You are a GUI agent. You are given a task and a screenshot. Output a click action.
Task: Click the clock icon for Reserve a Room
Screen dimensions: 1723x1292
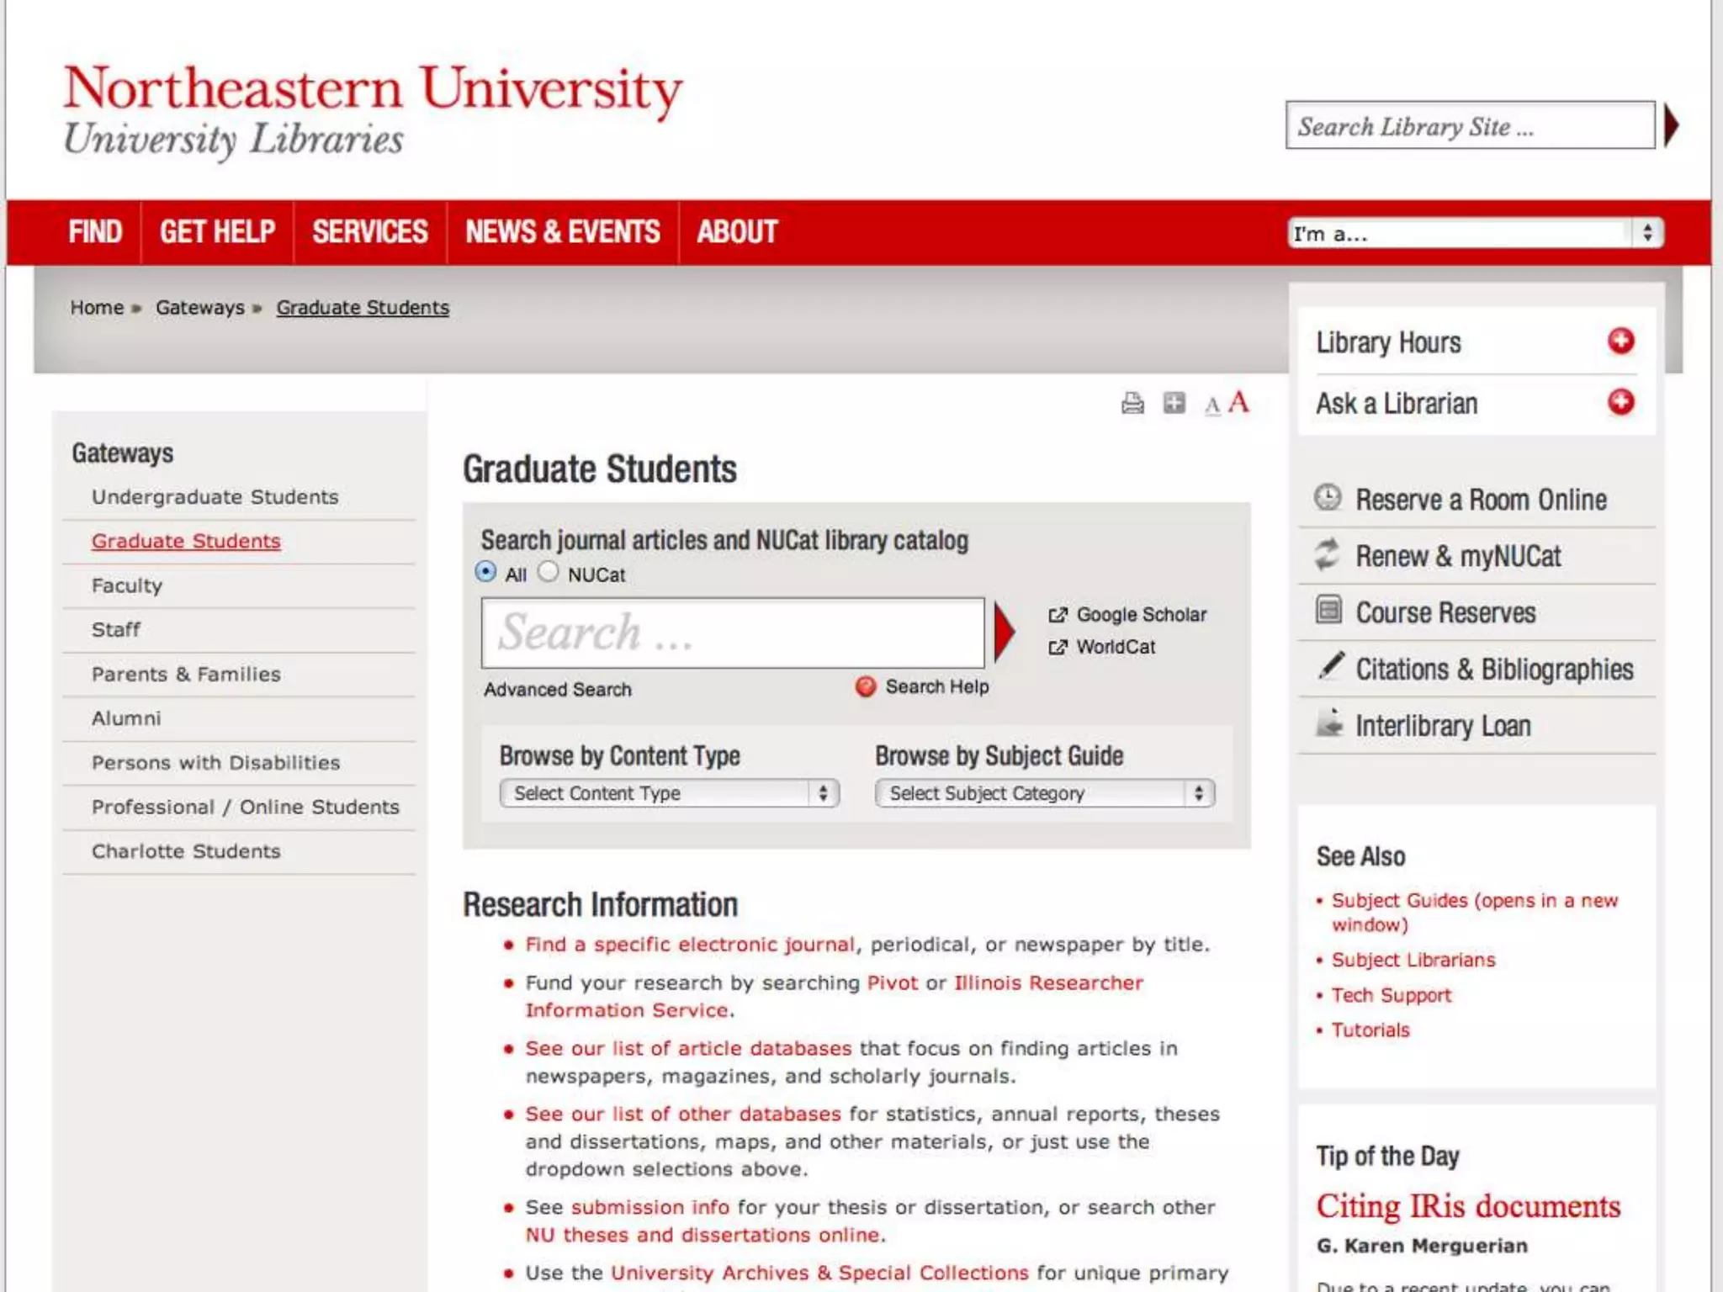pyautogui.click(x=1328, y=497)
